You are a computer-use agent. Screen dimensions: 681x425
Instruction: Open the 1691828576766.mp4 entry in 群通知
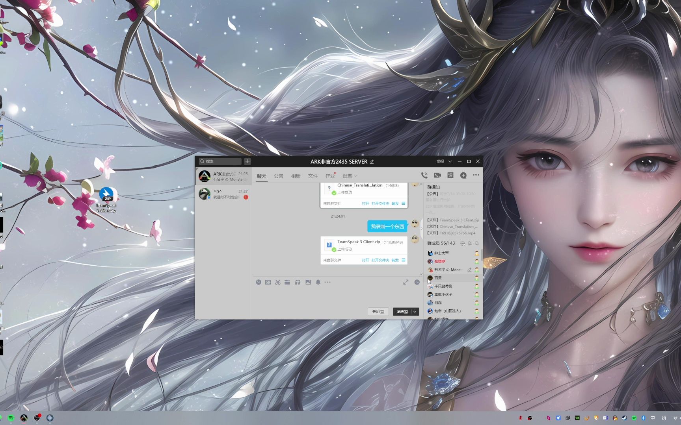pos(451,233)
